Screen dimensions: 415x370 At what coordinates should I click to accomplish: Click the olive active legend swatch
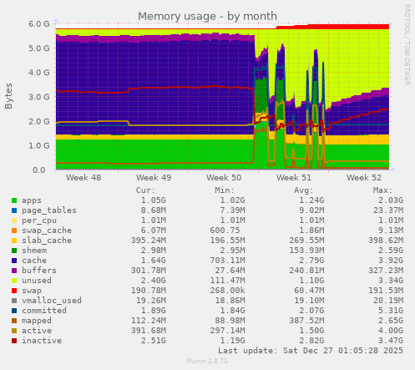tap(14, 331)
